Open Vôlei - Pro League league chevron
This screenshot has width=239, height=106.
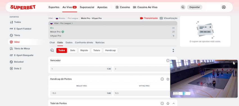coord(72,24)
